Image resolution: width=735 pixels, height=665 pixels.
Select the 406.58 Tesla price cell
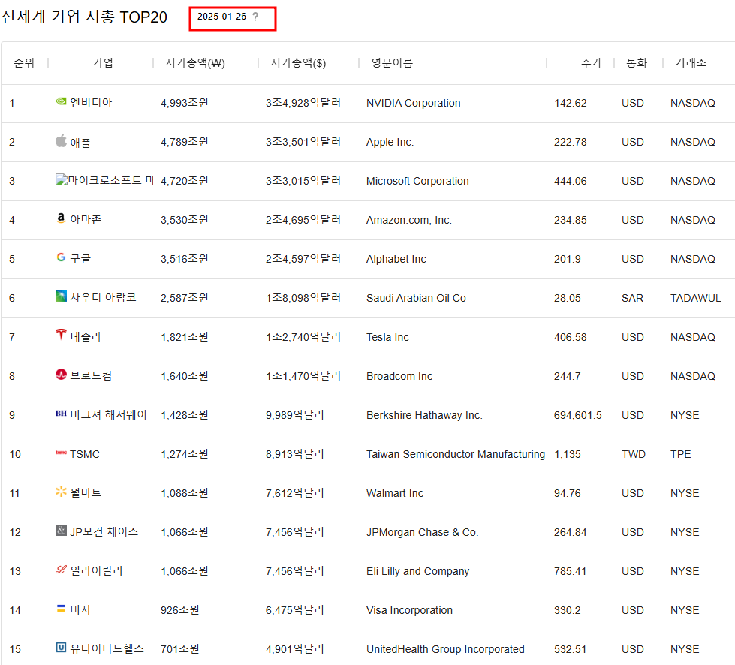tap(570, 337)
